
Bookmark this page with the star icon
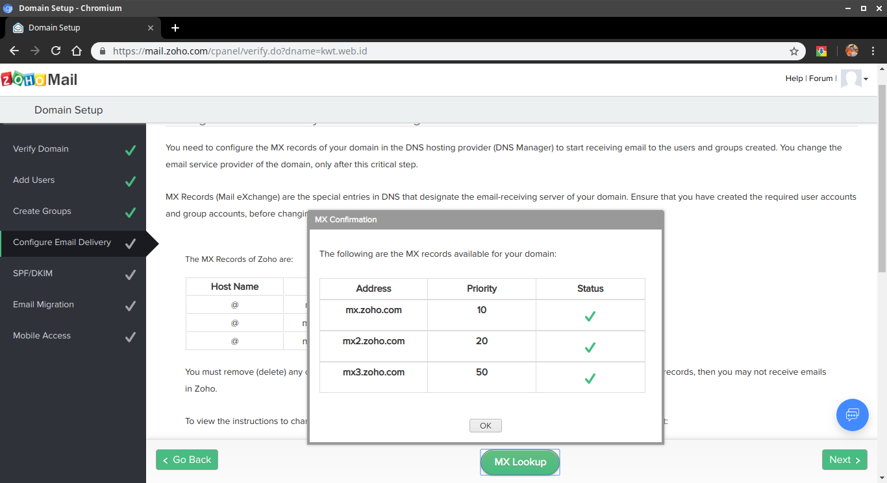pos(793,51)
